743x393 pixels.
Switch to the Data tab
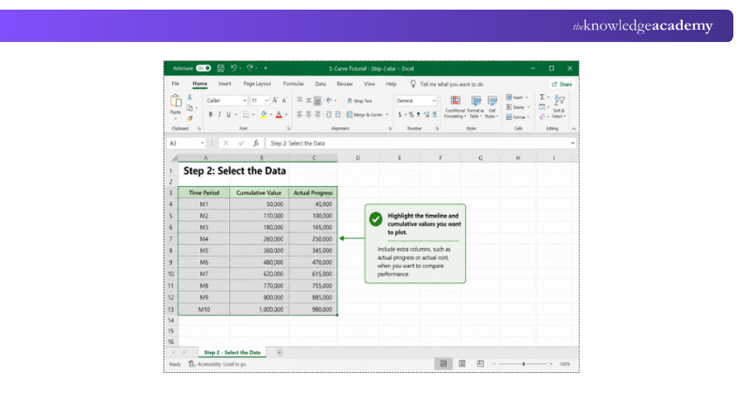click(x=320, y=84)
